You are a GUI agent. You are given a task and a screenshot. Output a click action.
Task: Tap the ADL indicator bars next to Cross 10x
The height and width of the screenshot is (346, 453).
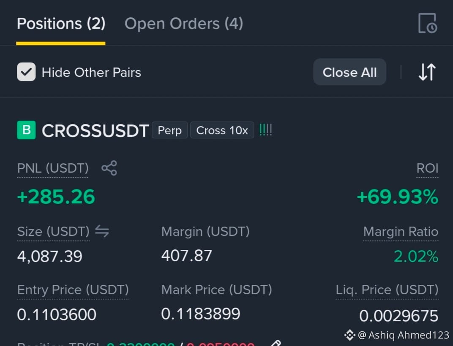(265, 130)
